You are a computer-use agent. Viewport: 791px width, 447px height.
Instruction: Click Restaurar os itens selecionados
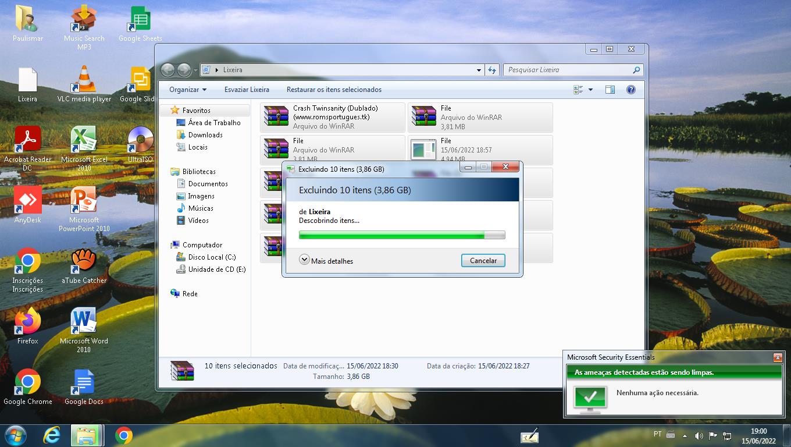tap(334, 90)
